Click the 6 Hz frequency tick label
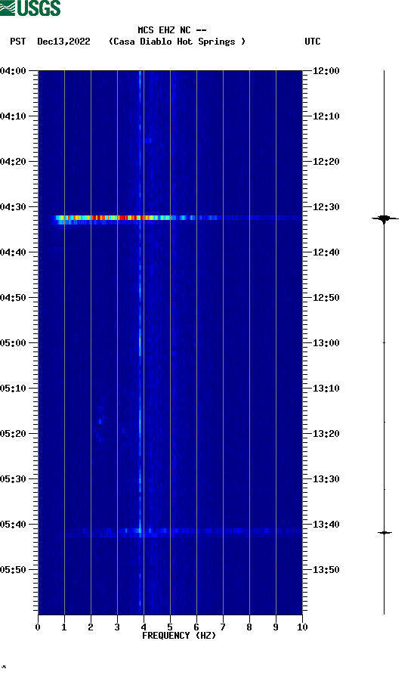This screenshot has width=417, height=675. coord(196,627)
